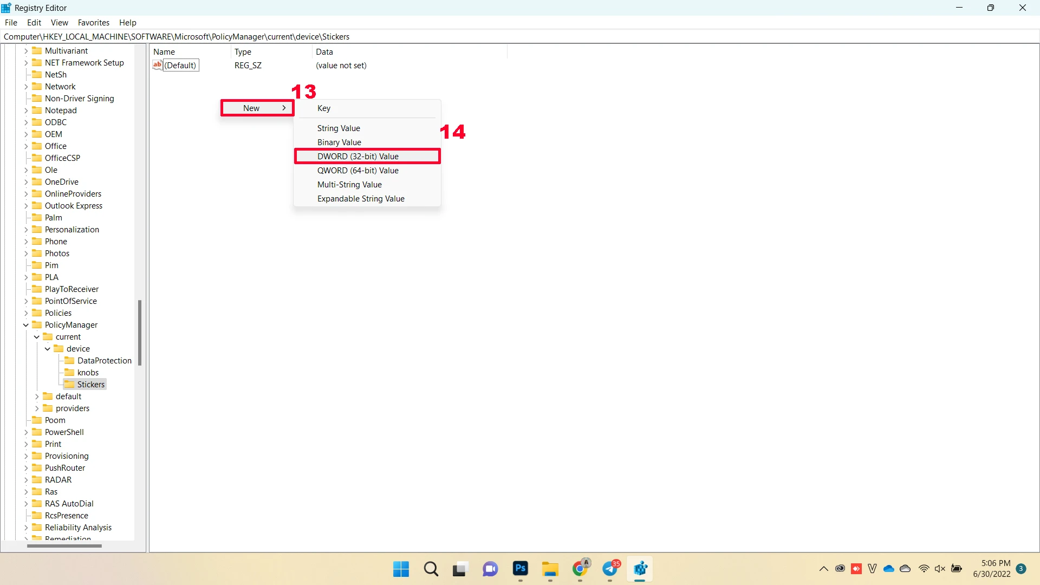Open notification center badge
The width and height of the screenshot is (1040, 585).
click(1021, 569)
